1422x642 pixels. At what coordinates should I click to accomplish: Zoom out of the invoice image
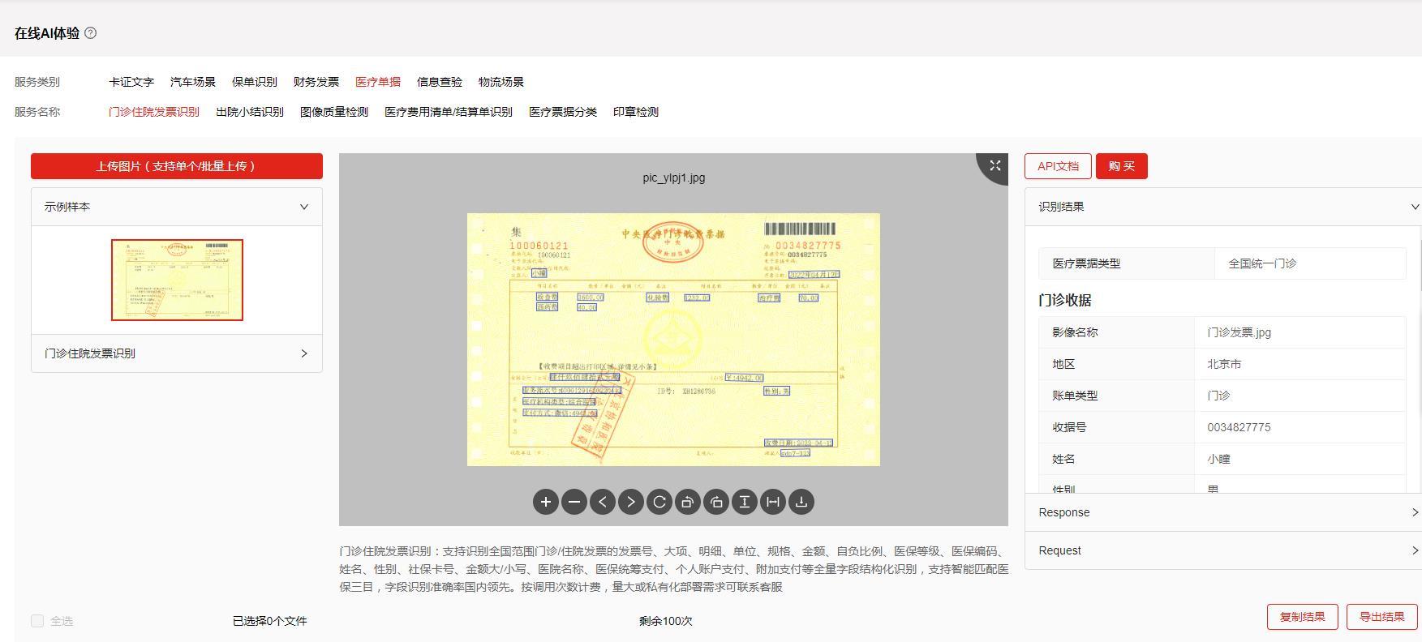click(x=574, y=502)
